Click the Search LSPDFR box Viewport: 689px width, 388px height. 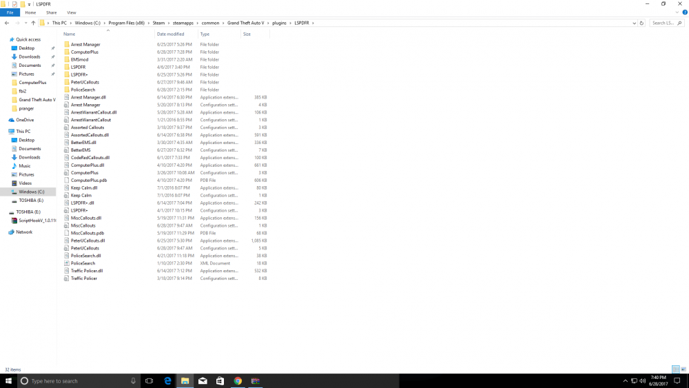tap(666, 23)
